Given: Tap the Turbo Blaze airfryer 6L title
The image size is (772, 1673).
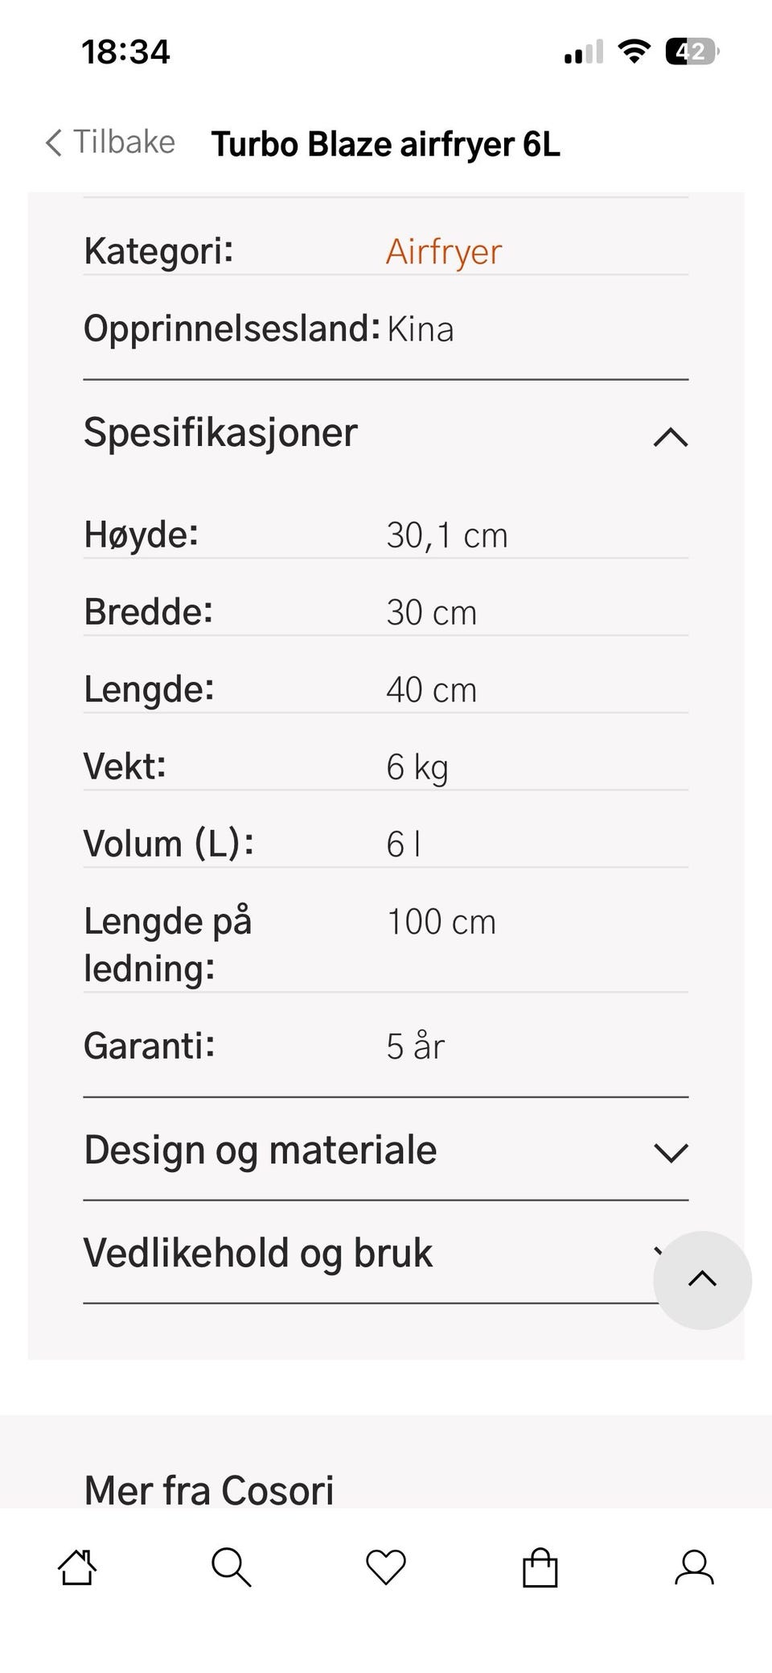Looking at the screenshot, I should tap(385, 144).
